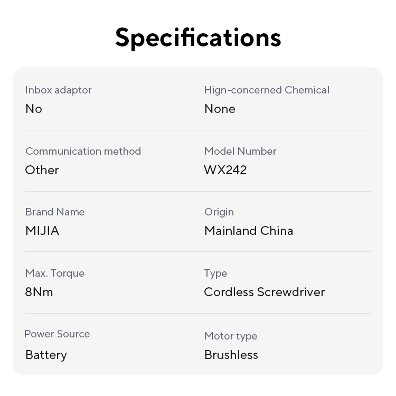Select the Hign-concerned Chemical label
Viewport: 396px width, 396px height.
coord(267,90)
